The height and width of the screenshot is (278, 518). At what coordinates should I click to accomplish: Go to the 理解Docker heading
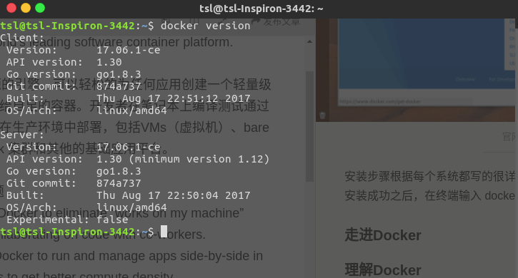click(x=383, y=270)
